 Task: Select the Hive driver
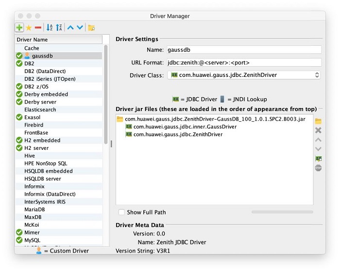point(59,156)
